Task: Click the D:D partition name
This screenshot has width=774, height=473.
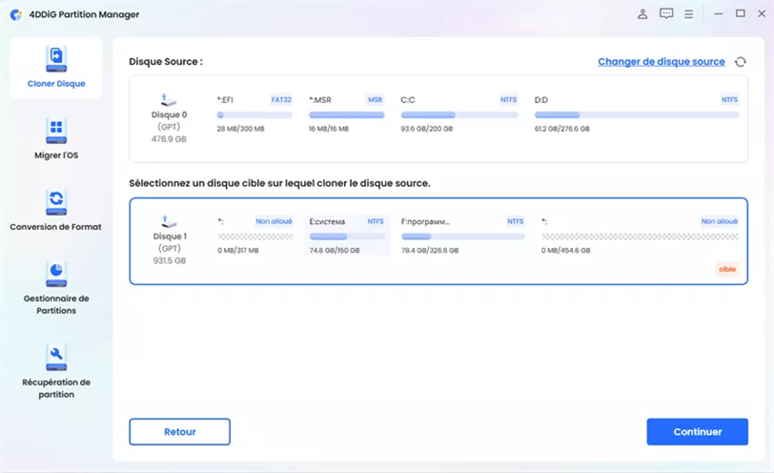Action: pos(541,100)
